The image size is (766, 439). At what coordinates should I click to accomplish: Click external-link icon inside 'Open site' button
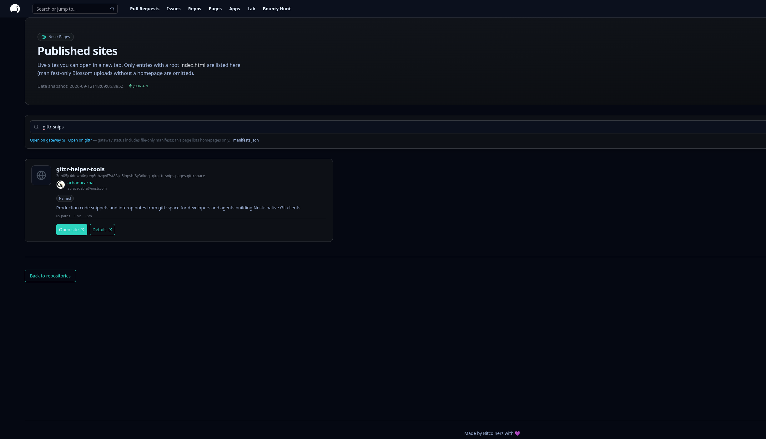click(x=83, y=230)
